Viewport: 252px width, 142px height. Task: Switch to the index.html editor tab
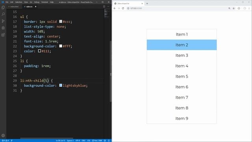pos(14,7)
